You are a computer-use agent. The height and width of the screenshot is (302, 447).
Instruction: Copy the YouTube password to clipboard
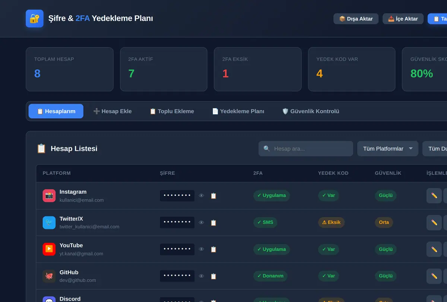pyautogui.click(x=213, y=249)
